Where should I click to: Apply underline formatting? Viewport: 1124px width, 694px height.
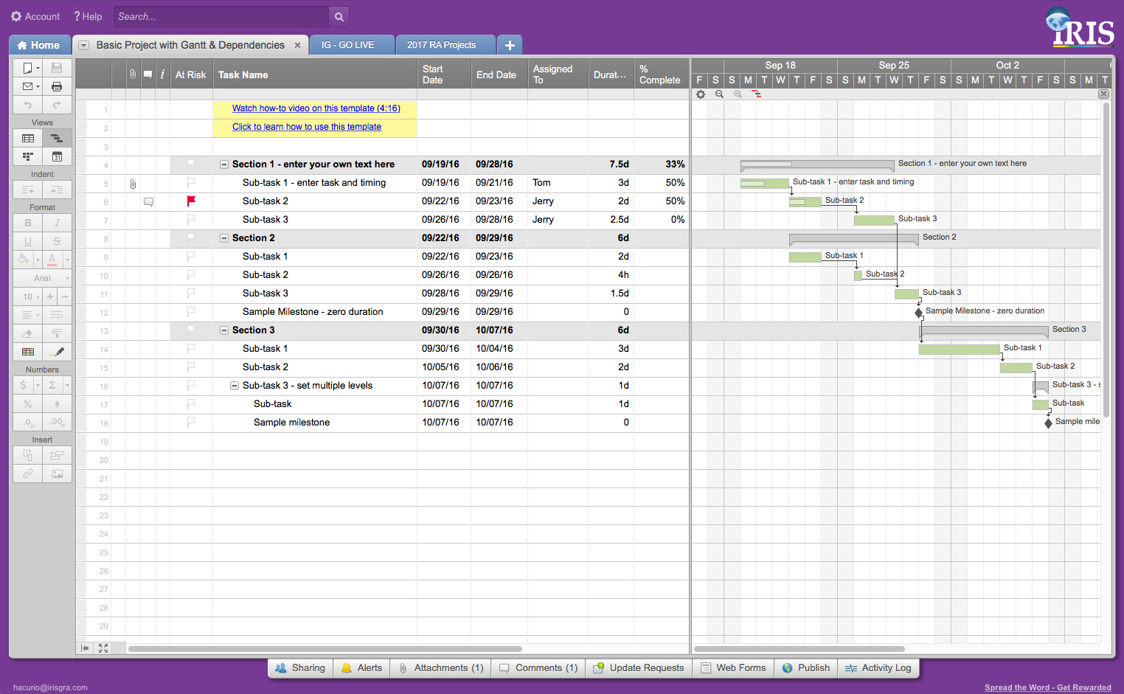click(27, 241)
